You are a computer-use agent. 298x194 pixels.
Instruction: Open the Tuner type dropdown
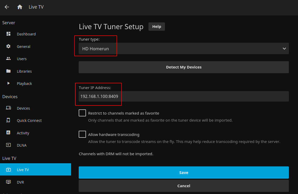pos(184,48)
